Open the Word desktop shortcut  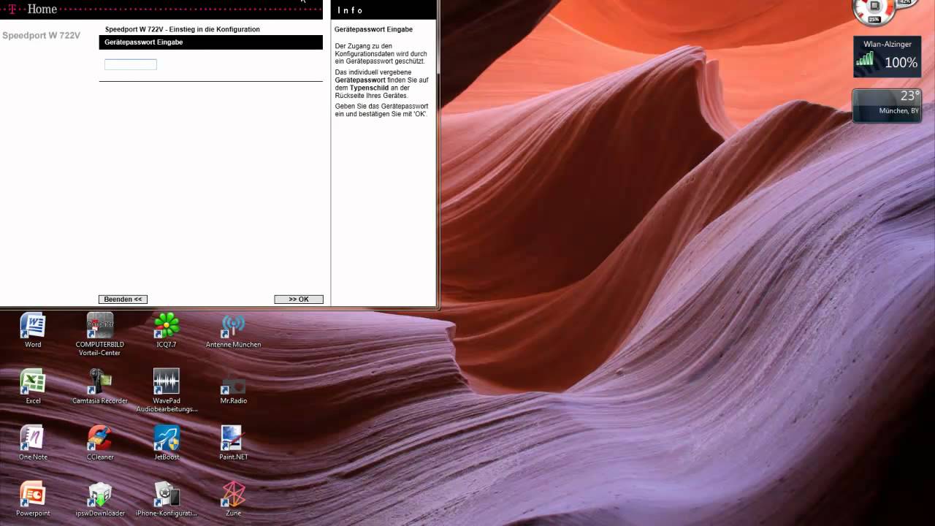[33, 330]
